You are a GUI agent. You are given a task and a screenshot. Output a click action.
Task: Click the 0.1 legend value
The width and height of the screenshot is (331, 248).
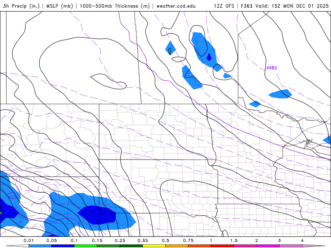(74, 241)
